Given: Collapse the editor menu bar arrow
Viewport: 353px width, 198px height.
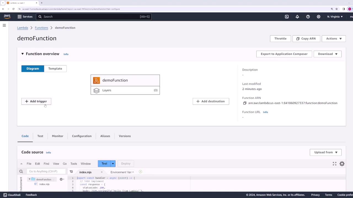Looking at the screenshot, I should coord(21,164).
